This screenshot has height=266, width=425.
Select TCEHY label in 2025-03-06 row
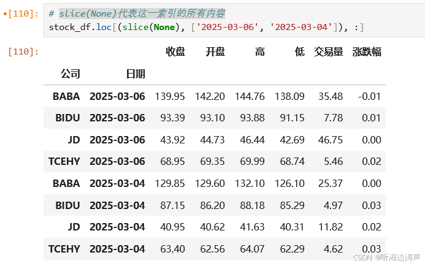click(x=64, y=161)
